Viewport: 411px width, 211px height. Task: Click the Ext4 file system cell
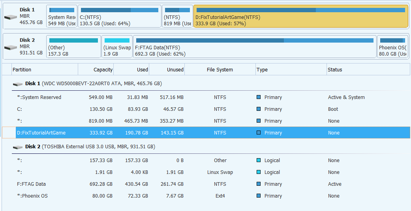(x=220, y=196)
